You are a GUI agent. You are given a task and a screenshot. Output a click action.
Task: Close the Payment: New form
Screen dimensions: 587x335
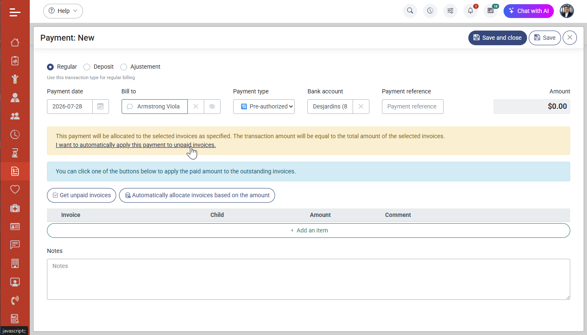[x=570, y=38]
